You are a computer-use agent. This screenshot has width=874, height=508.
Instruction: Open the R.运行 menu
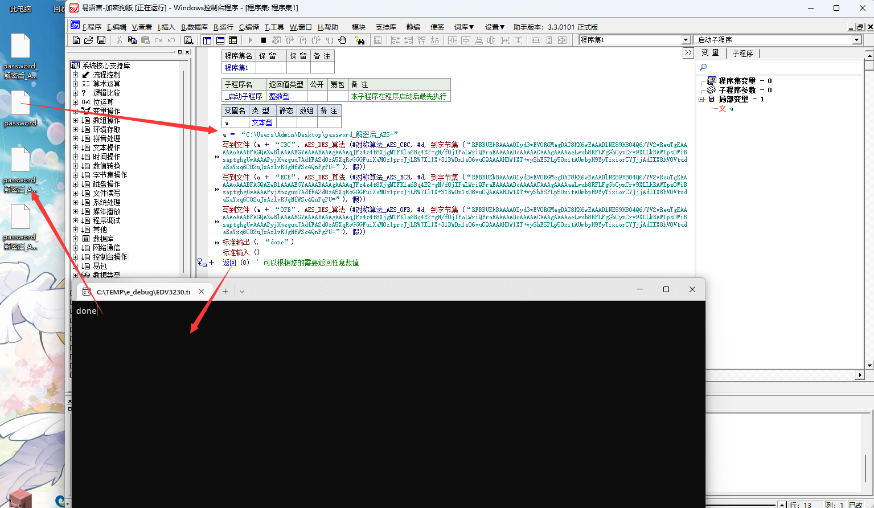(x=223, y=27)
